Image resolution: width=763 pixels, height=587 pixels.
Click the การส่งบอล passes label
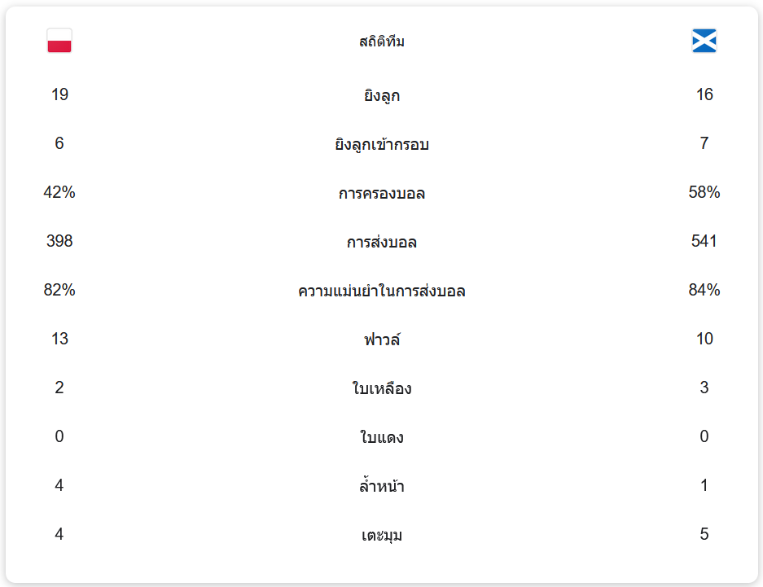(x=382, y=243)
